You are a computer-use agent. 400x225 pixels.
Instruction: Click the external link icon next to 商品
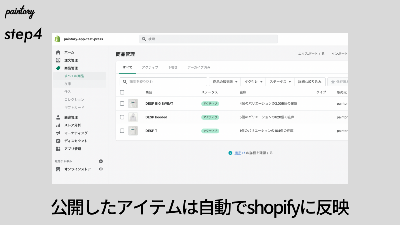tap(244, 153)
